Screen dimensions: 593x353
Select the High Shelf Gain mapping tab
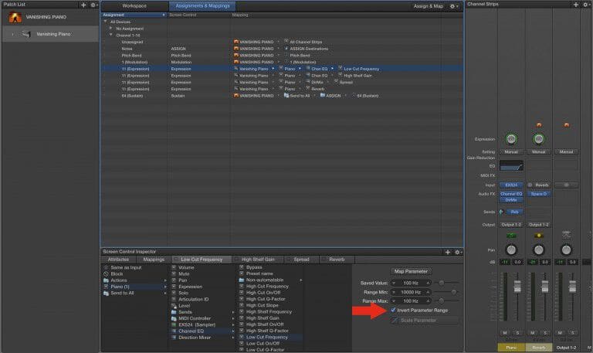tap(259, 260)
